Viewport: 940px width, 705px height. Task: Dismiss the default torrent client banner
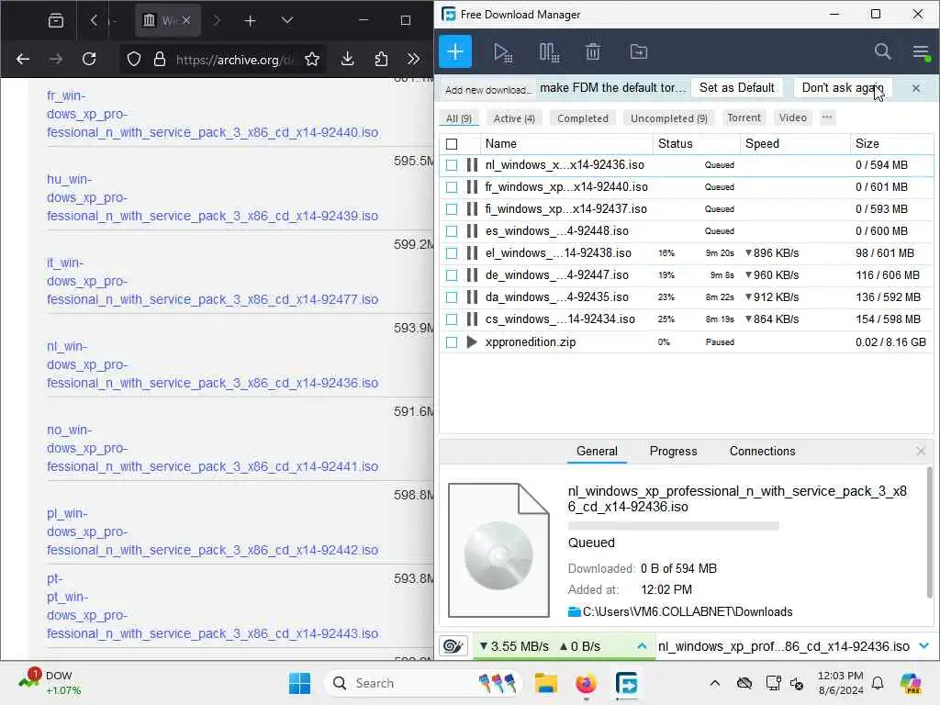tap(915, 88)
